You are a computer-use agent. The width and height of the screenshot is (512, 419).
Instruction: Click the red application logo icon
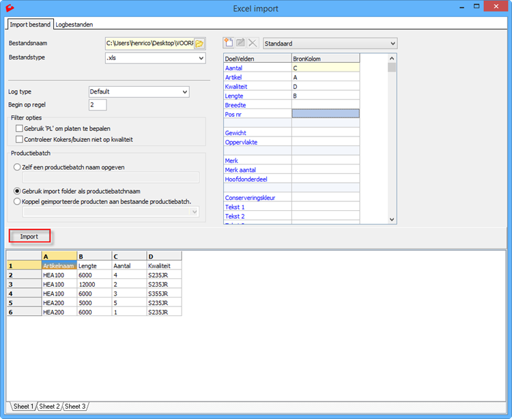10,8
